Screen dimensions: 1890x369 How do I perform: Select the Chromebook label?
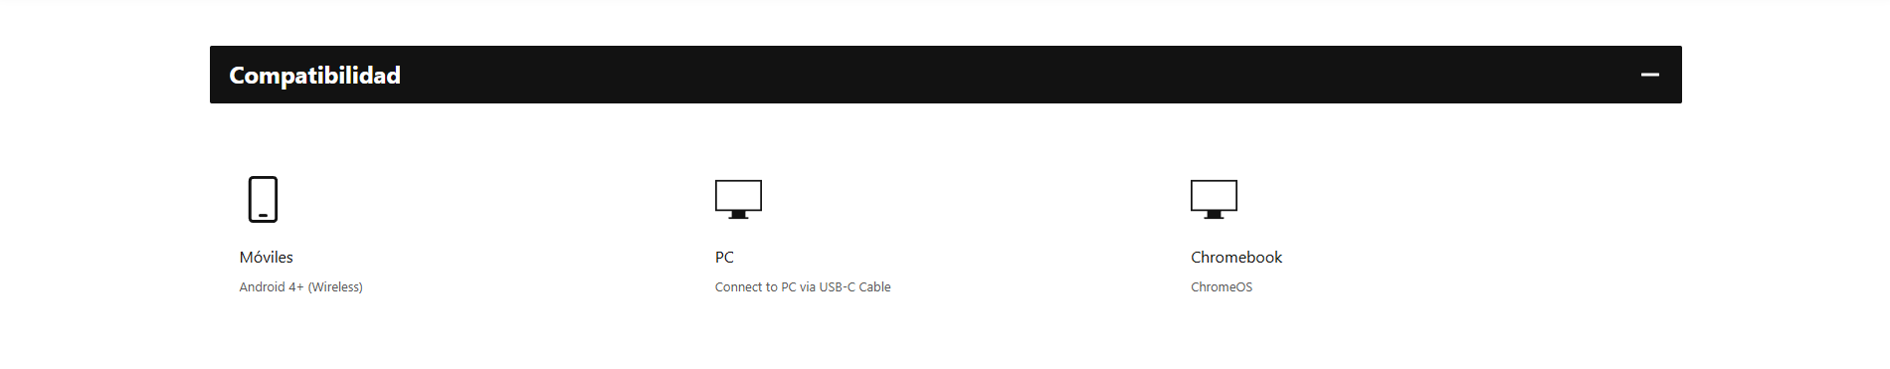point(1236,257)
